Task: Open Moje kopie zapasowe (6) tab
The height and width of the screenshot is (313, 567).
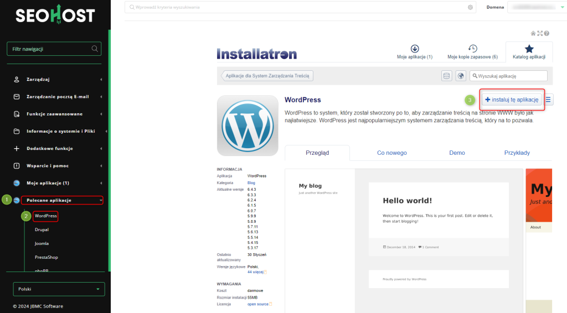Action: (473, 51)
